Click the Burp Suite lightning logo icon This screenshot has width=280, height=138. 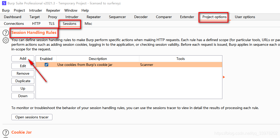point(4,3)
